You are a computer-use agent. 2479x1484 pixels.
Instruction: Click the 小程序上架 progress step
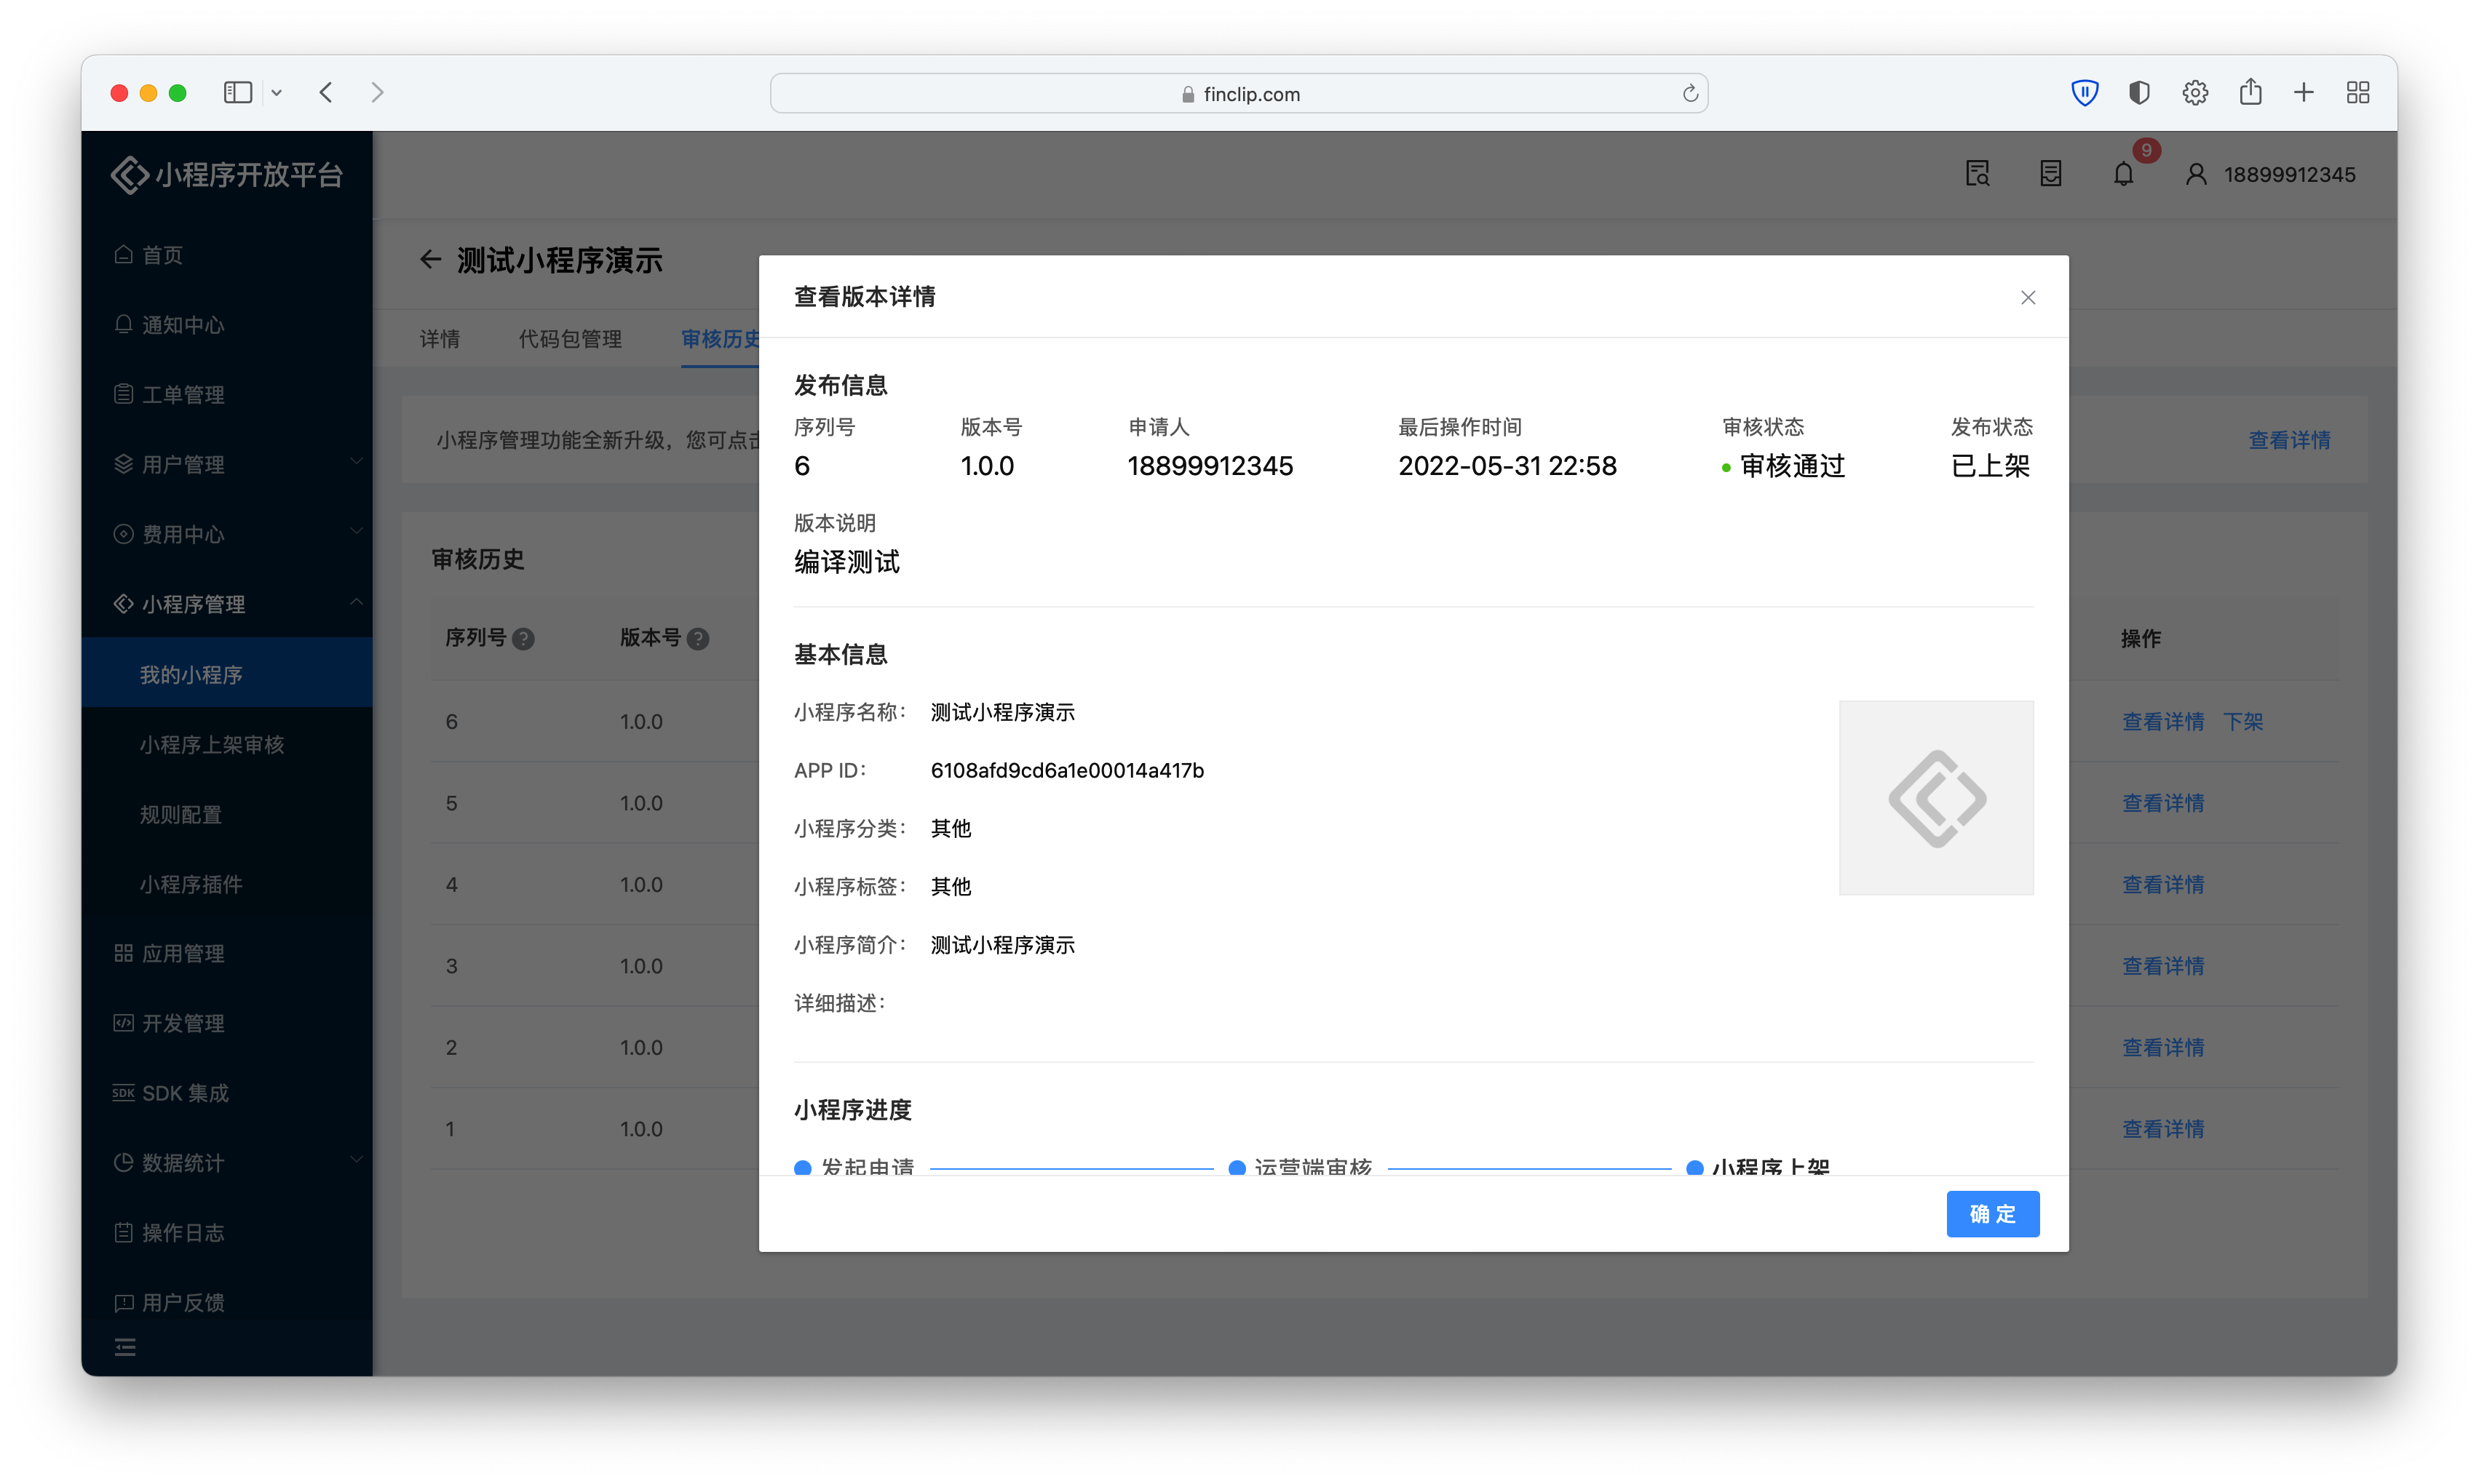(1758, 1166)
